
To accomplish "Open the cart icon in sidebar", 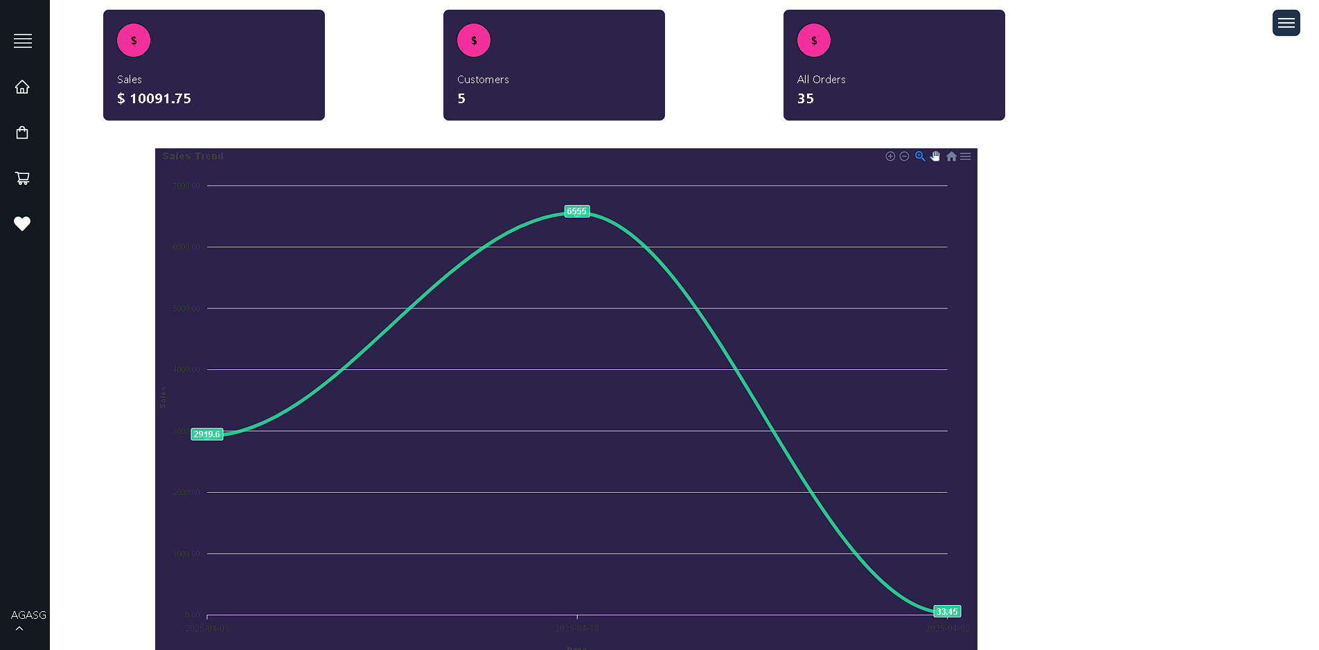I will pyautogui.click(x=22, y=178).
